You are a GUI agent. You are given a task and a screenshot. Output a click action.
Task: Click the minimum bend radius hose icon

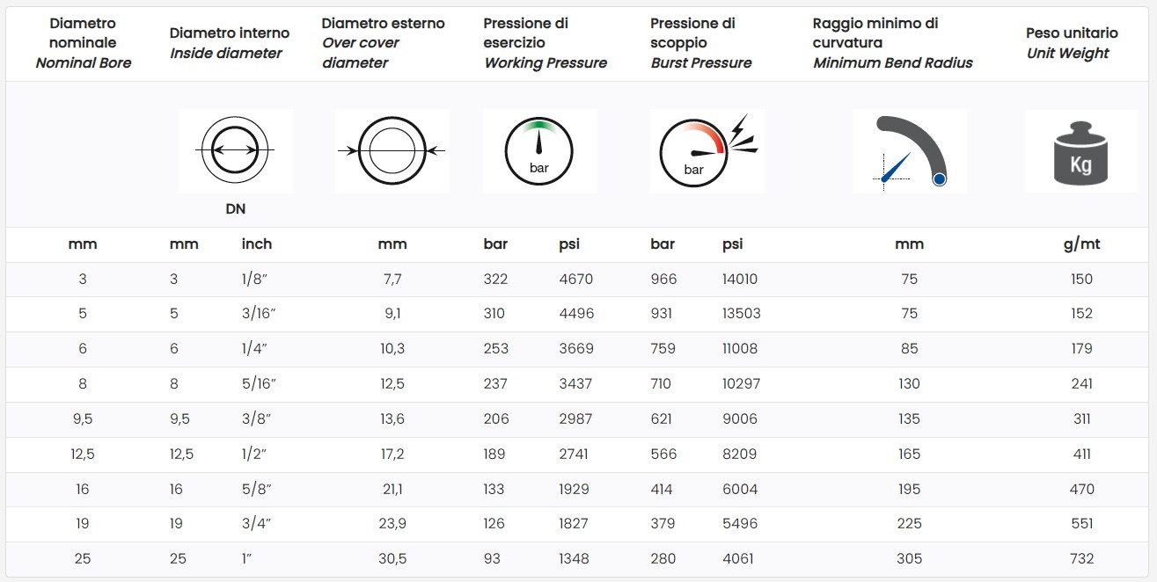(x=910, y=151)
